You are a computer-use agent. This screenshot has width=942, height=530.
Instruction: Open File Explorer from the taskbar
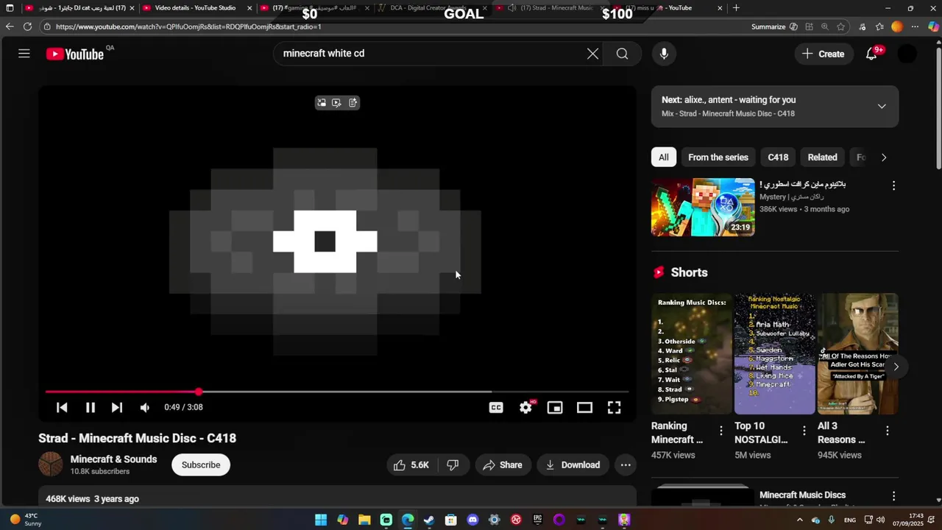(364, 520)
